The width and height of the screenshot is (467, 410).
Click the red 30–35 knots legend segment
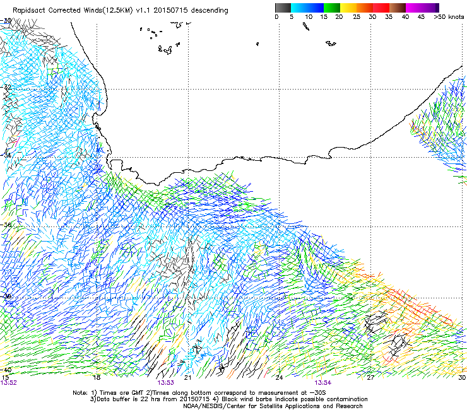point(381,8)
